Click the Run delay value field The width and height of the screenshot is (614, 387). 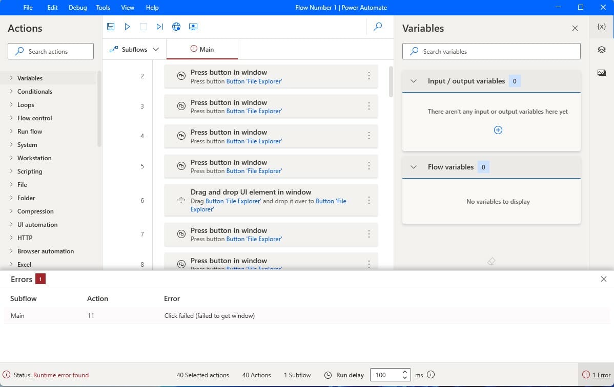385,375
